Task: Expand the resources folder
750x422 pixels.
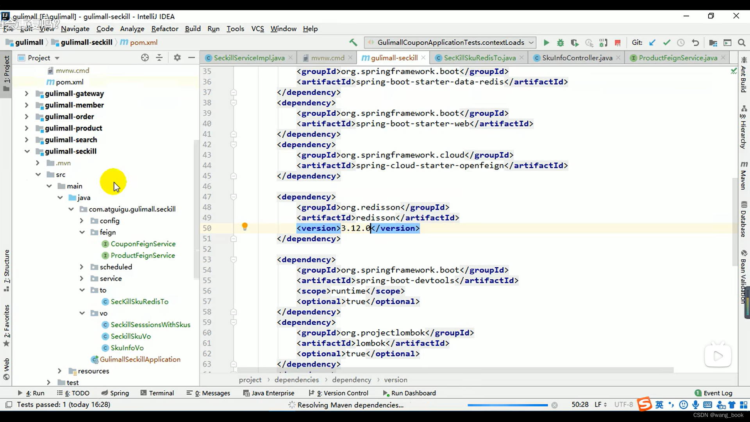Action: pos(60,371)
